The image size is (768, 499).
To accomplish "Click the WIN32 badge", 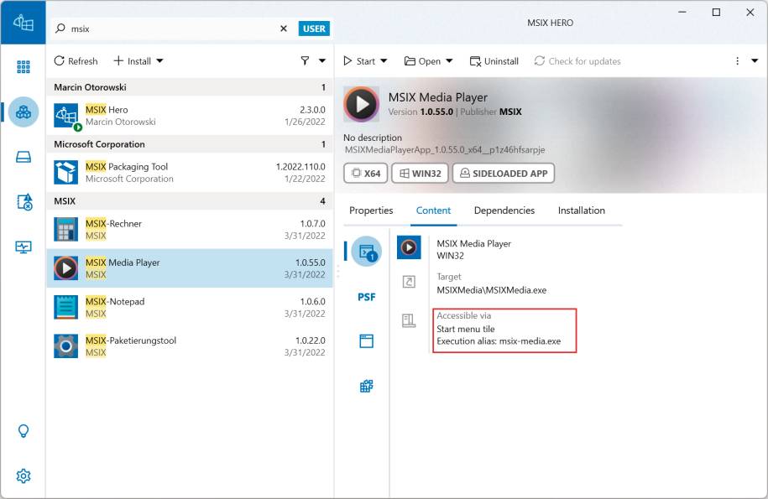I will click(420, 173).
